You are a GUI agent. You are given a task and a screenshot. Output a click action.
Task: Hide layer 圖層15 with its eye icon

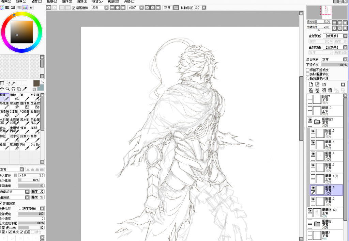(x=313, y=131)
